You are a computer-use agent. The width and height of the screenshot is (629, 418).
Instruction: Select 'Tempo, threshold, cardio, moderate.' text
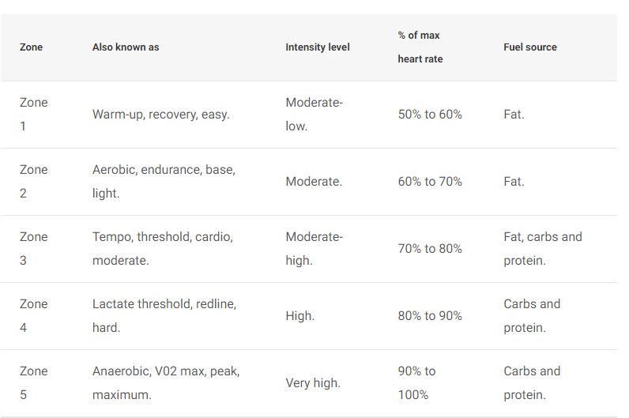tap(163, 249)
